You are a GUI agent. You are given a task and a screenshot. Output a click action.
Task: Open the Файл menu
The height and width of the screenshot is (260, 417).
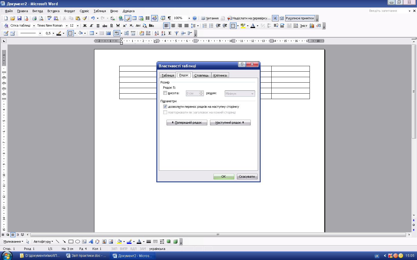coord(9,11)
